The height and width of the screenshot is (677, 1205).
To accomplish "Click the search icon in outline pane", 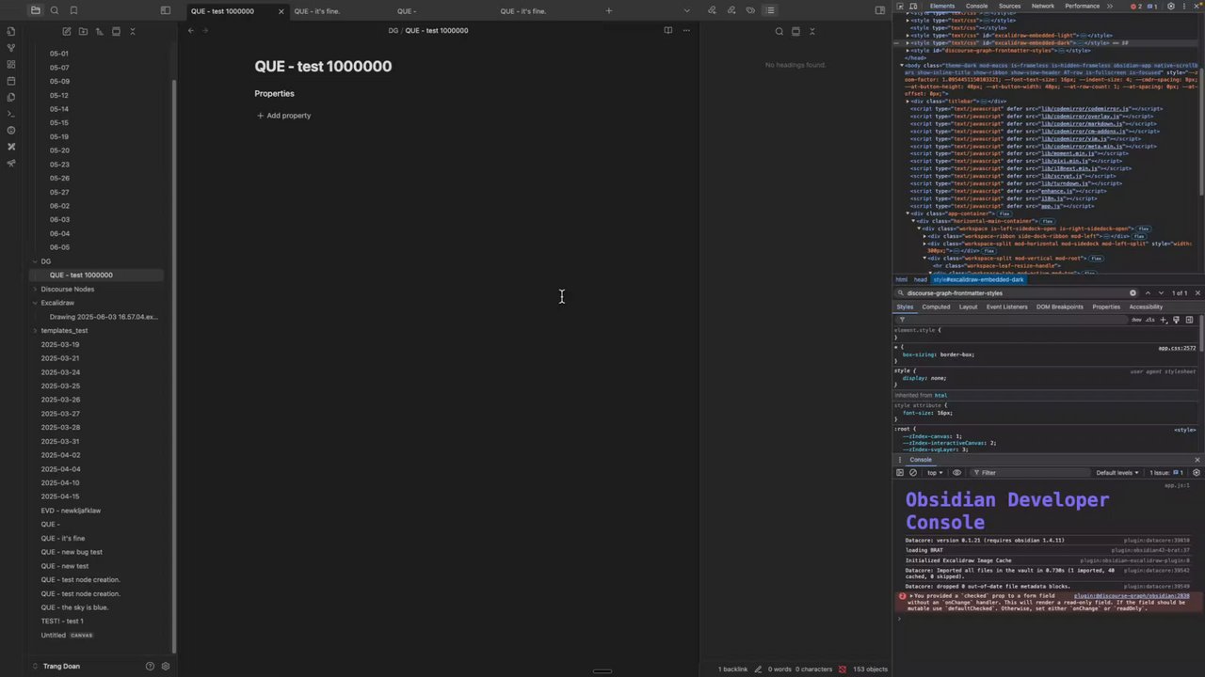I will tap(779, 31).
